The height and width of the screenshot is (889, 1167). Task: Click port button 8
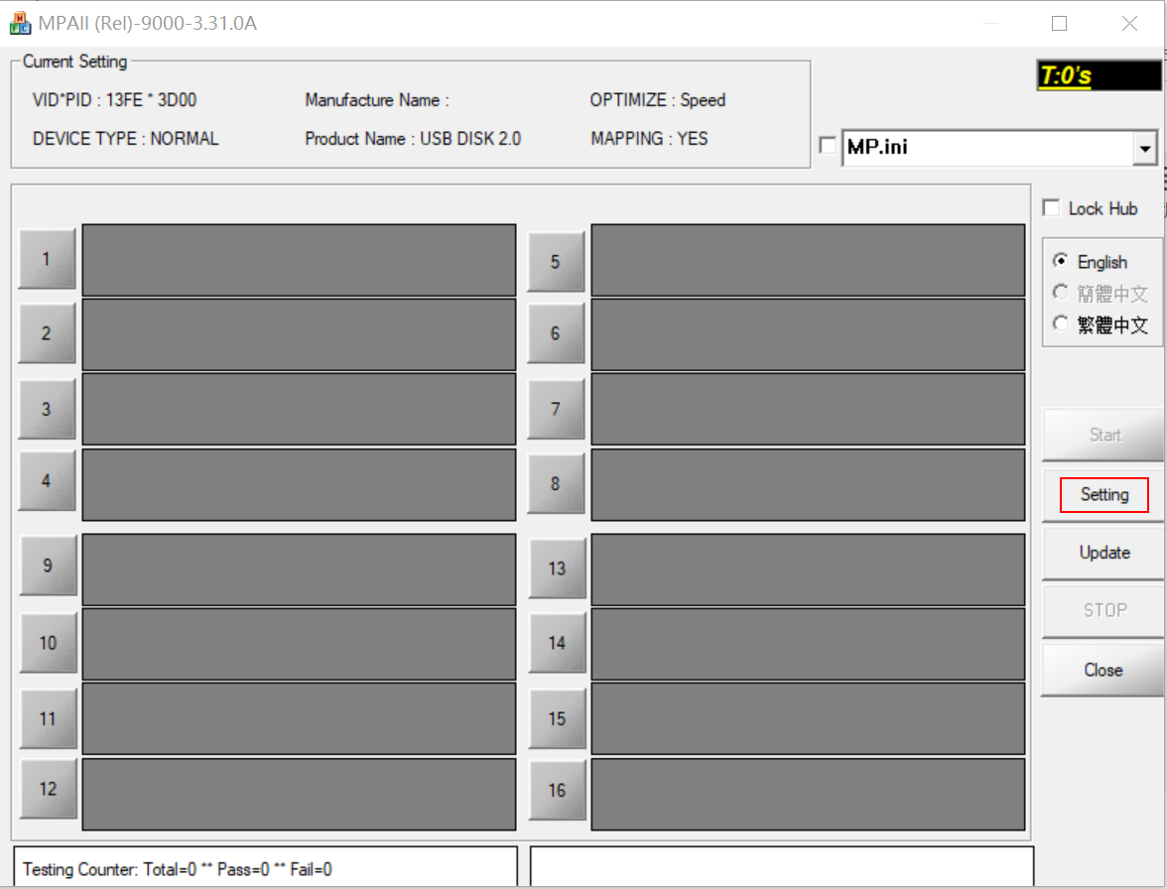pos(556,483)
